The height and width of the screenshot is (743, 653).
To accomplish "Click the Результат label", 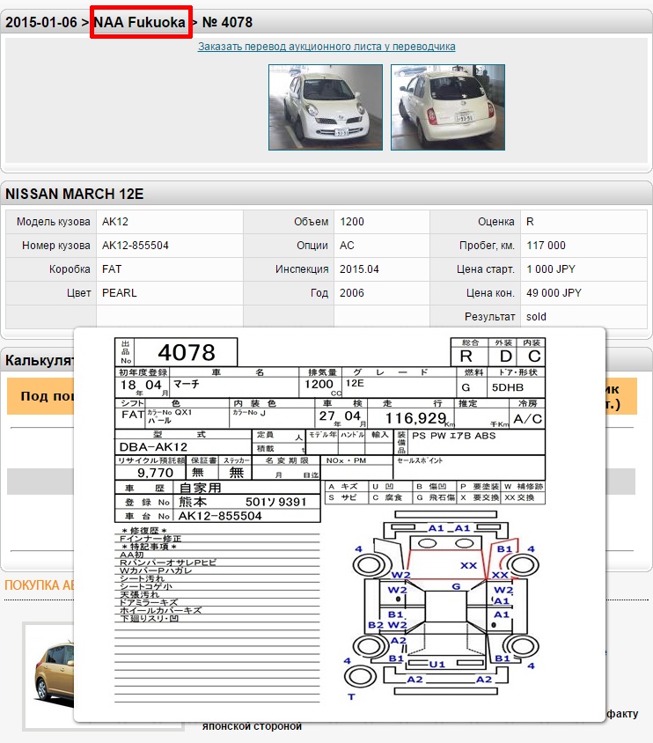I will 489,317.
